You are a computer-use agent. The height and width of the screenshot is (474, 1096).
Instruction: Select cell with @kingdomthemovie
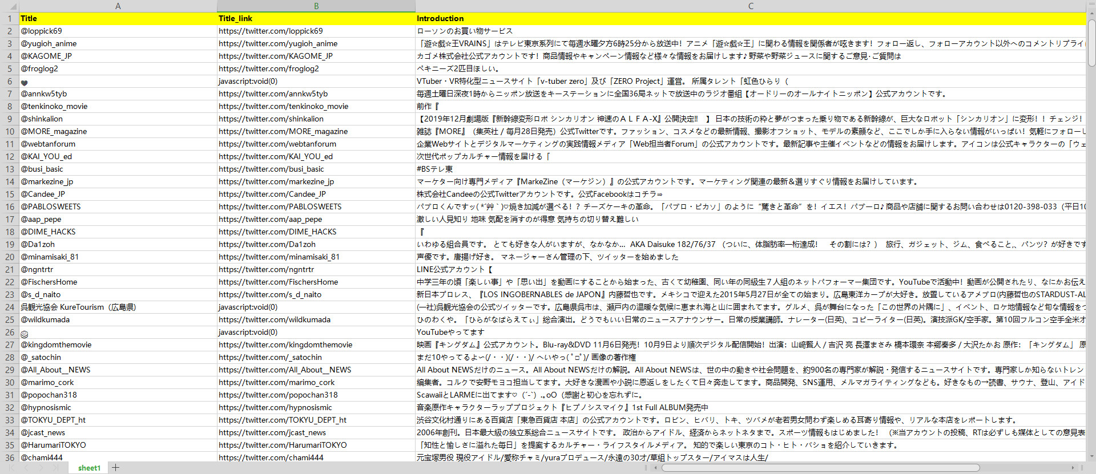pos(118,345)
